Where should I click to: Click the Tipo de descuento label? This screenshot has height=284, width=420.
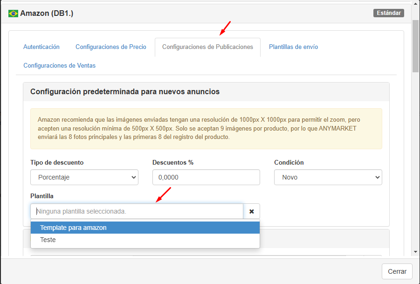click(57, 163)
